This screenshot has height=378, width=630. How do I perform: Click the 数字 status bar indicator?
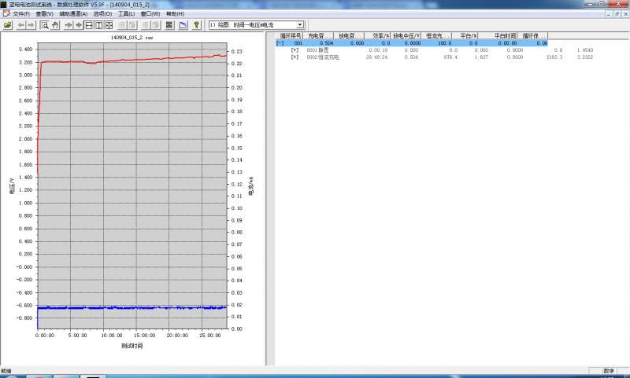609,371
